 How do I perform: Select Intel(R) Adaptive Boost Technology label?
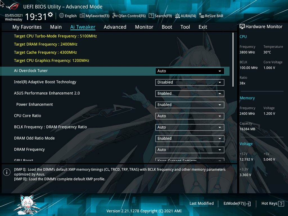coord(45,82)
